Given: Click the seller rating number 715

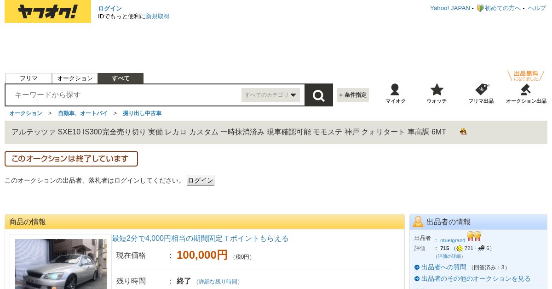Looking at the screenshot, I should [x=444, y=248].
